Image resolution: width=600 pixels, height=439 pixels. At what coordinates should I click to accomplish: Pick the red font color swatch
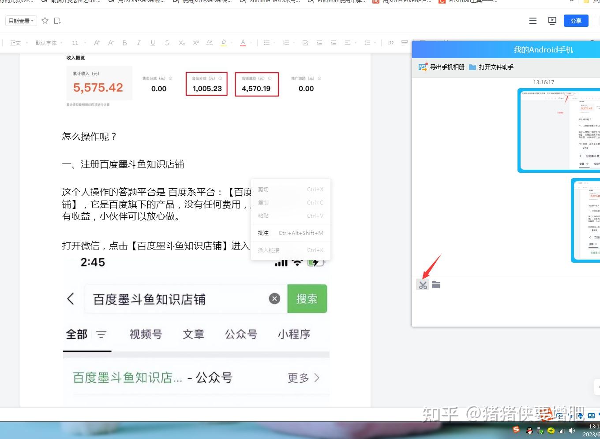point(242,42)
